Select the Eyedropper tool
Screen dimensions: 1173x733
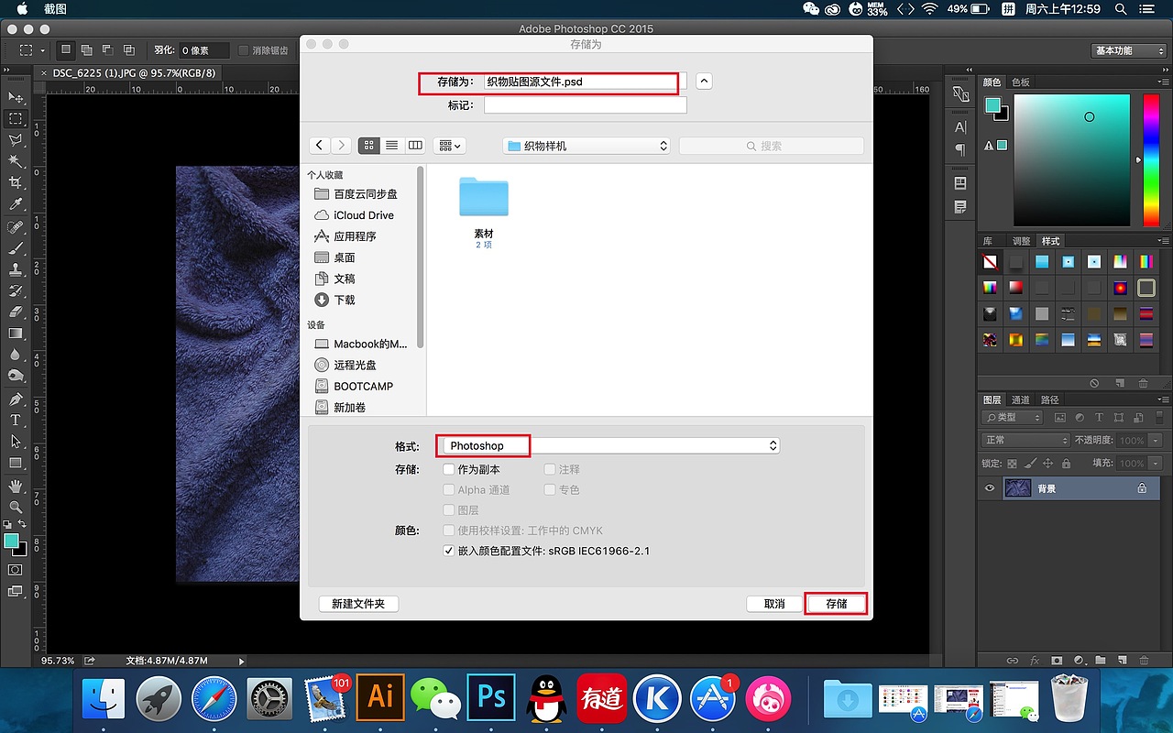point(16,204)
